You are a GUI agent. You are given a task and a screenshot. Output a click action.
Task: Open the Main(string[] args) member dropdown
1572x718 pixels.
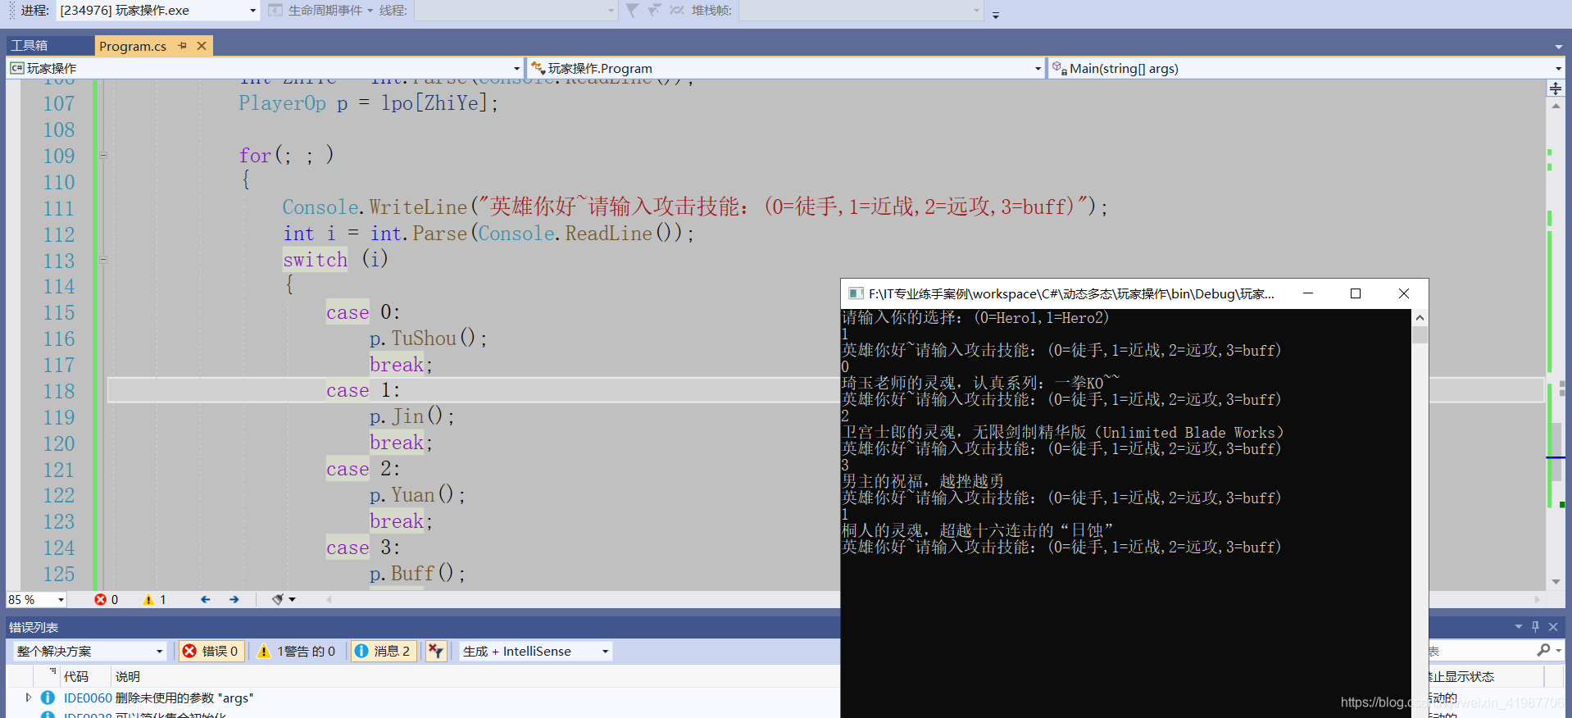tap(1306, 68)
